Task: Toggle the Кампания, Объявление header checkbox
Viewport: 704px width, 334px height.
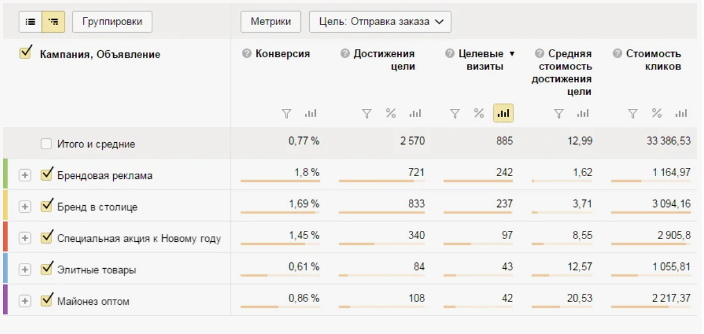Action: 25,53
